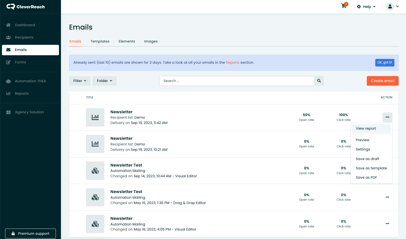Dismiss the notice with OK, got it!

pos(385,63)
